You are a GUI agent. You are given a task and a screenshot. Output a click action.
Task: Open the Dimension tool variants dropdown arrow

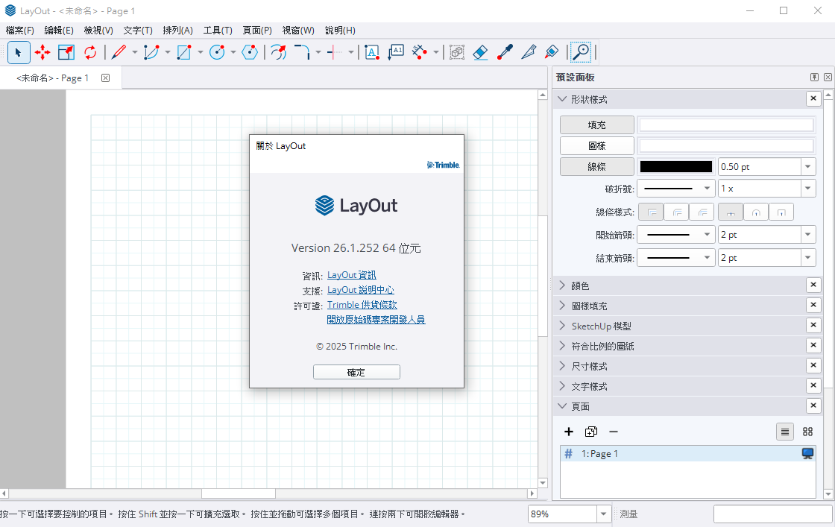pos(435,52)
